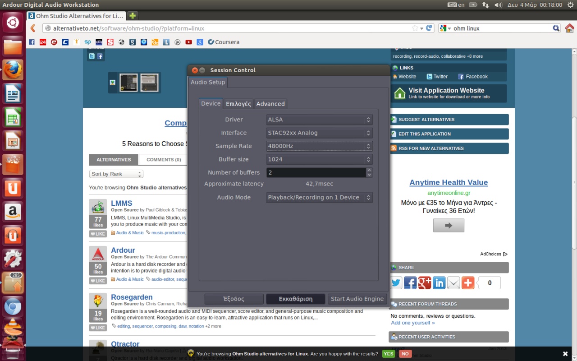Screen dimensions: 577x361
Task: Click the LIKE button under LMMS
Action: click(x=98, y=234)
